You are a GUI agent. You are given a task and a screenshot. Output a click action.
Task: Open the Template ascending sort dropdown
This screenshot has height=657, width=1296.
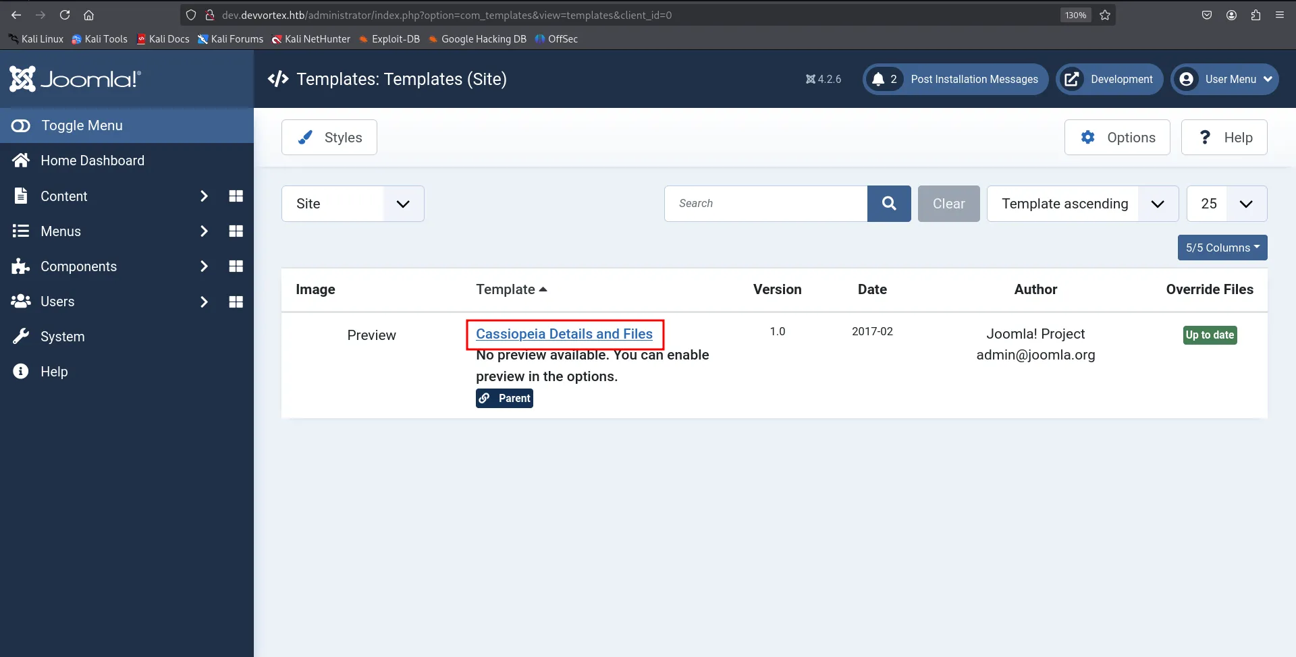tap(1083, 204)
